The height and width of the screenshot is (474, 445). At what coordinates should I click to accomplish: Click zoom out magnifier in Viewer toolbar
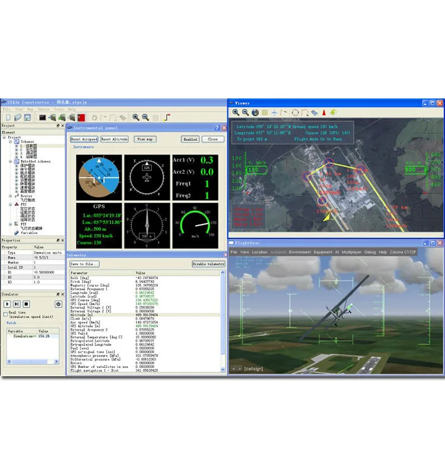click(245, 113)
